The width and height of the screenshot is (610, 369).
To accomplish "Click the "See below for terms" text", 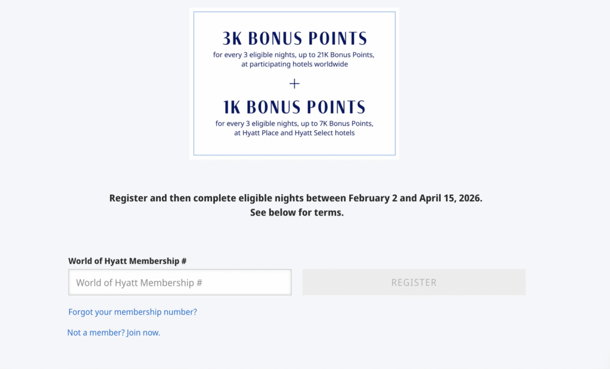I will [x=296, y=212].
